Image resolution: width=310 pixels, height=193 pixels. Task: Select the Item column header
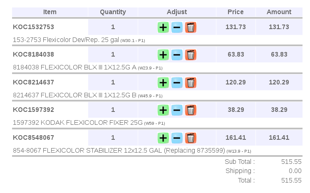[x=50, y=12]
